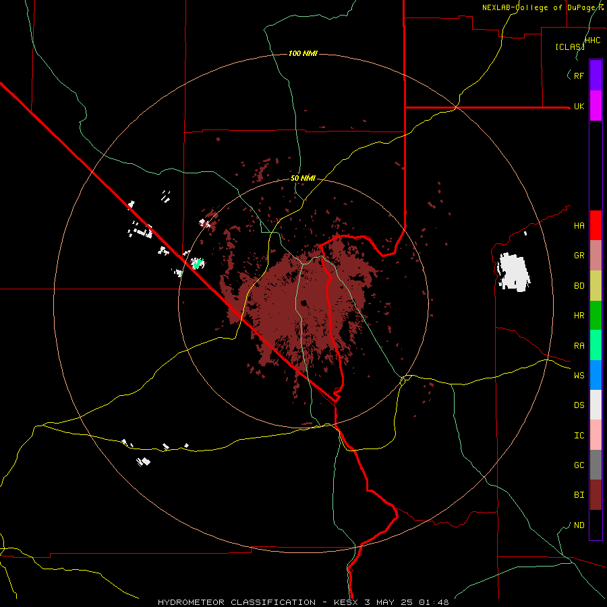This screenshot has width=607, height=607.
Task: Click the ND black legend swatch
Action: point(596,525)
